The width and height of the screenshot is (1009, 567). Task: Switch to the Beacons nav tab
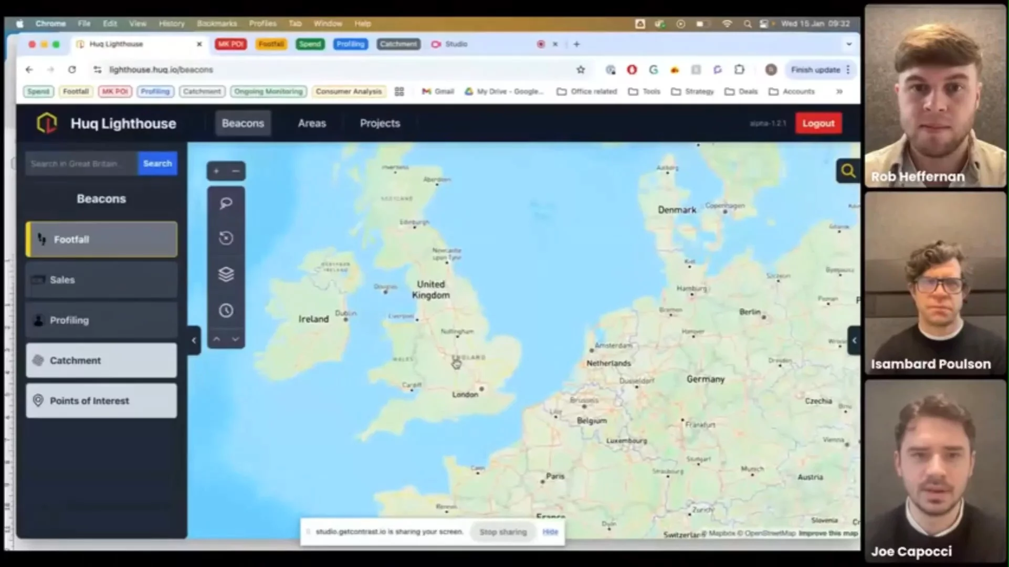243,123
